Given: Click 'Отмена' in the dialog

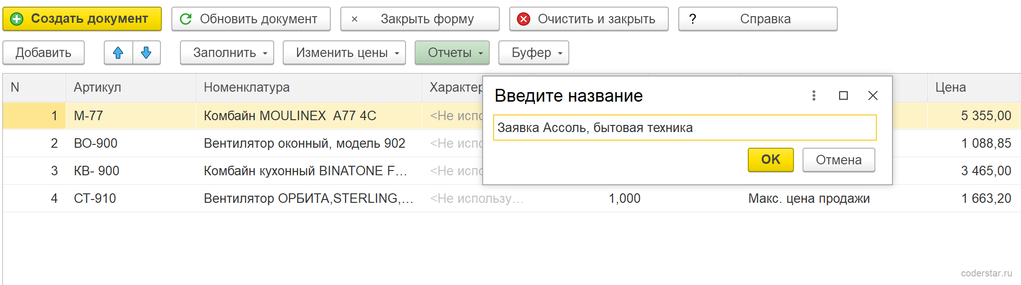Looking at the screenshot, I should (x=839, y=160).
